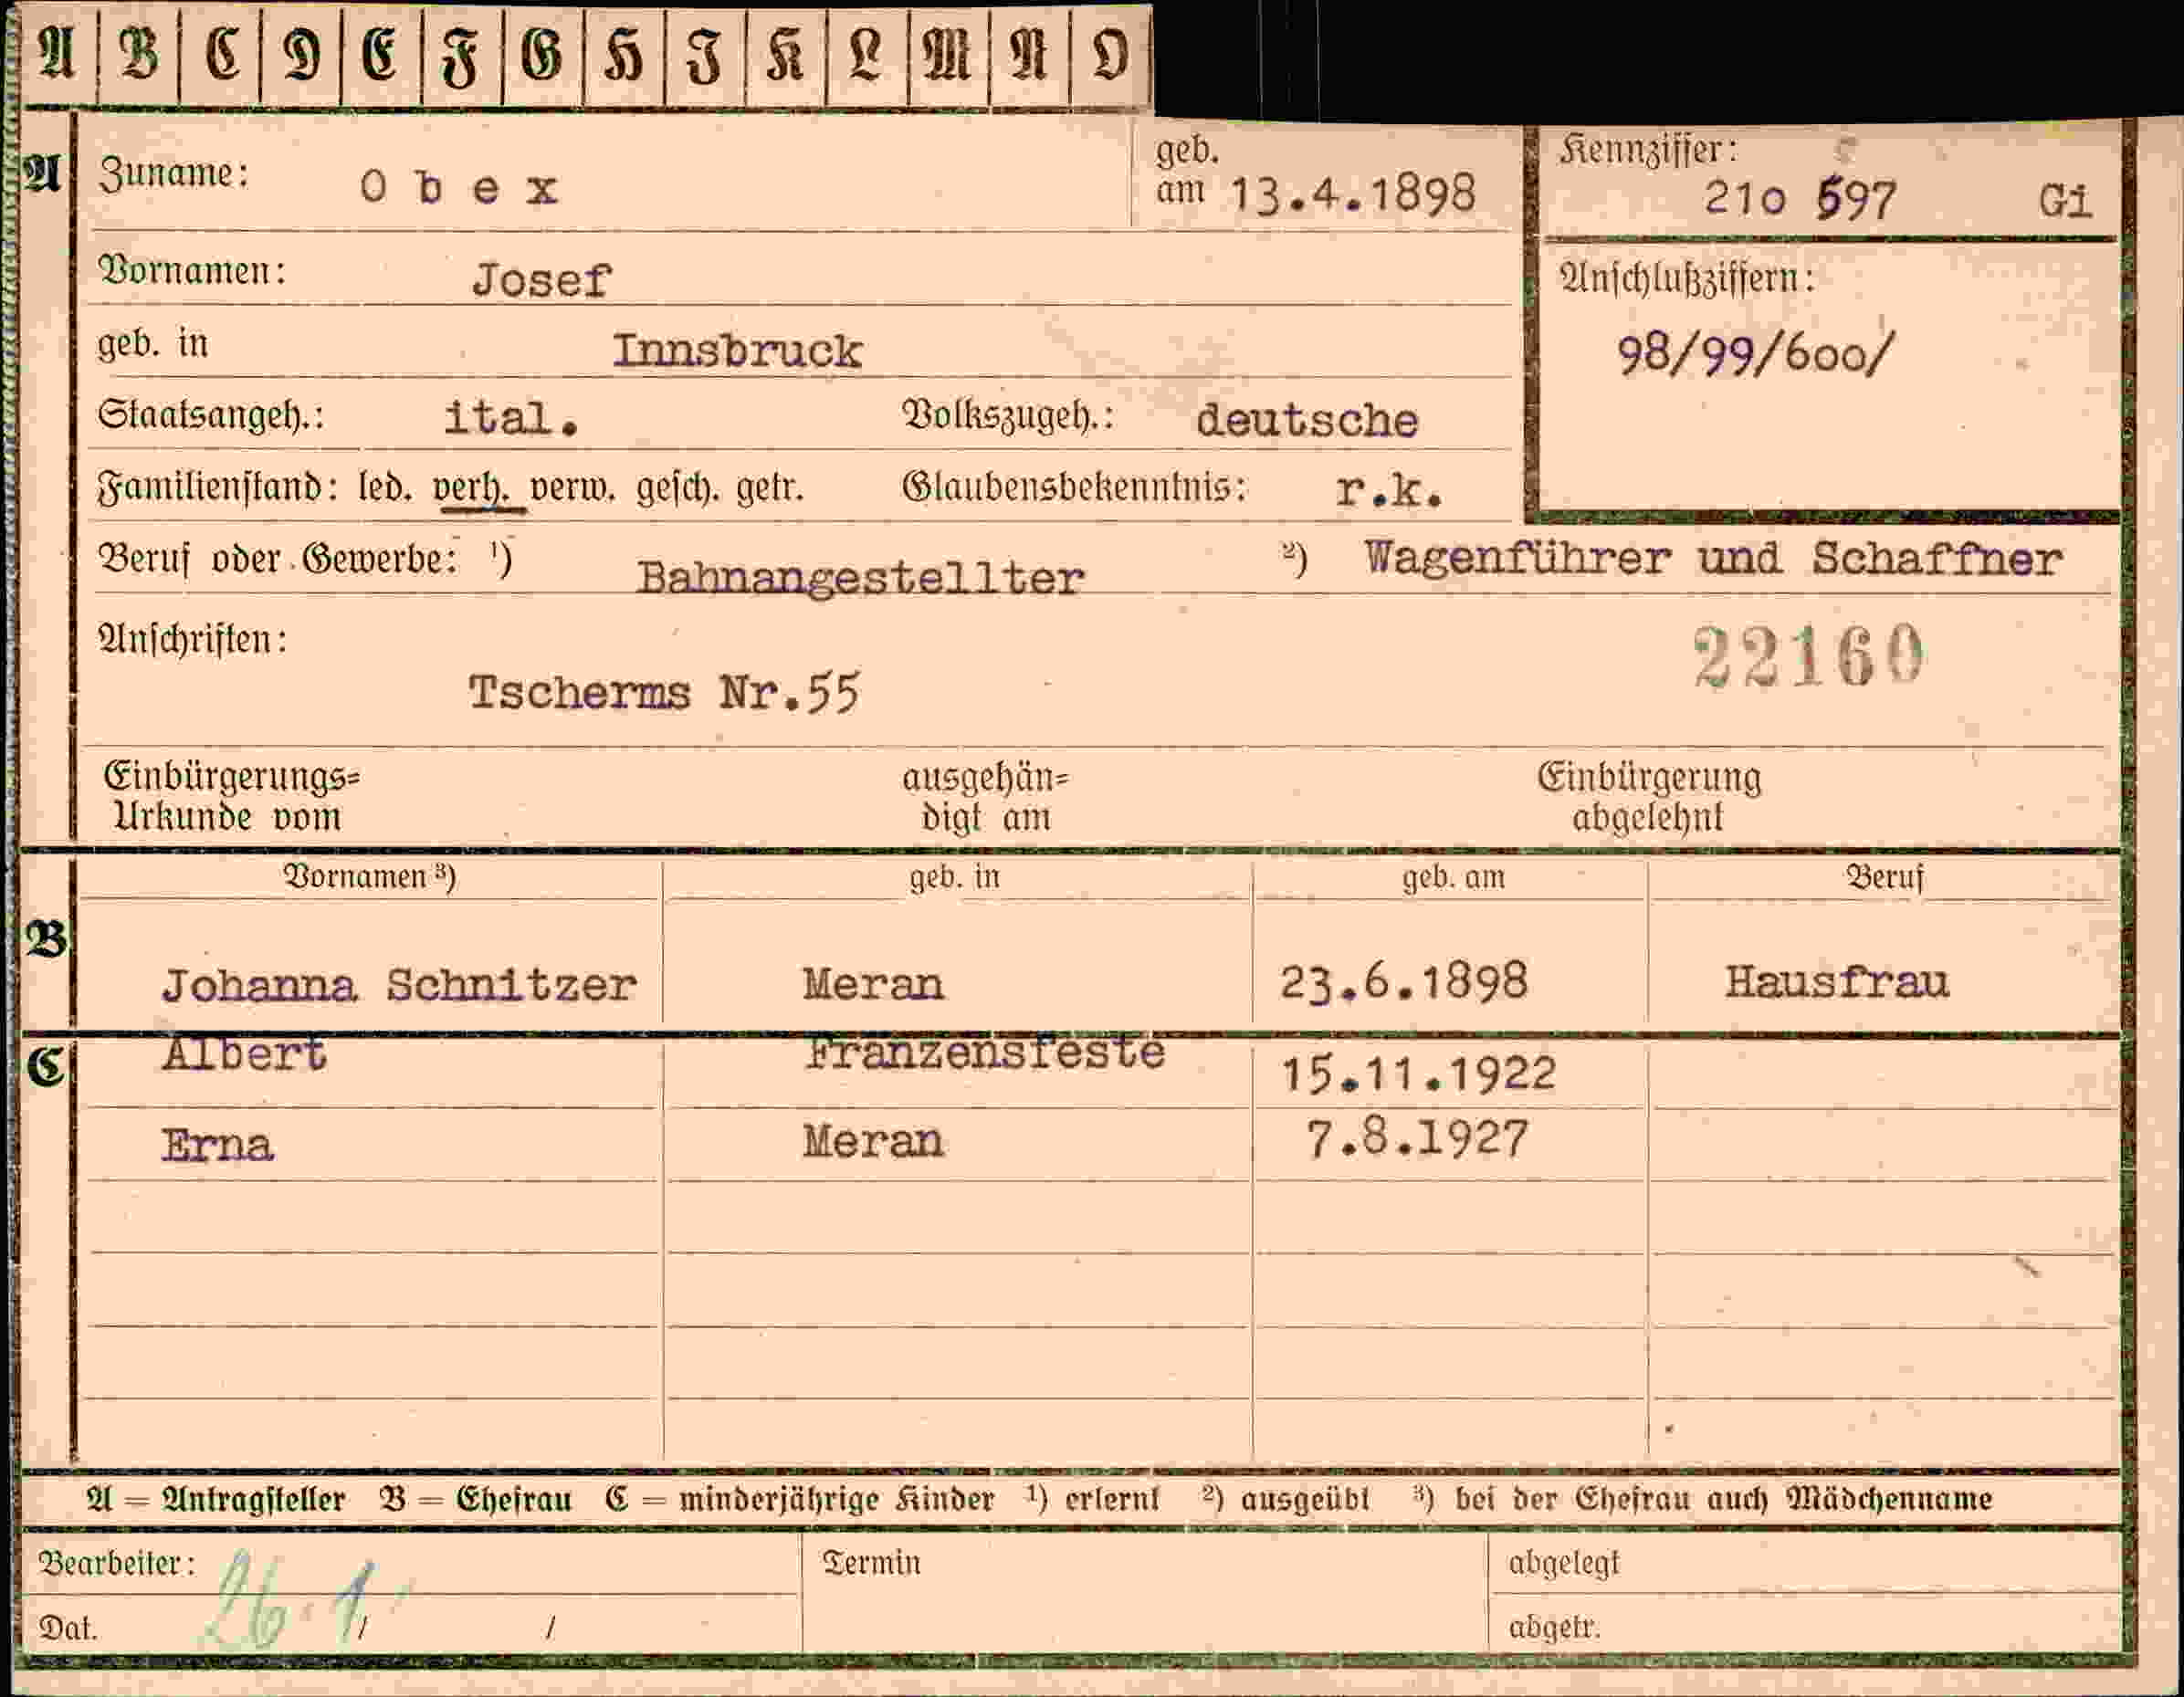Click "Wagenführer und Schaffner" occupation text
The height and width of the screenshot is (1697, 2184).
coord(1712,558)
